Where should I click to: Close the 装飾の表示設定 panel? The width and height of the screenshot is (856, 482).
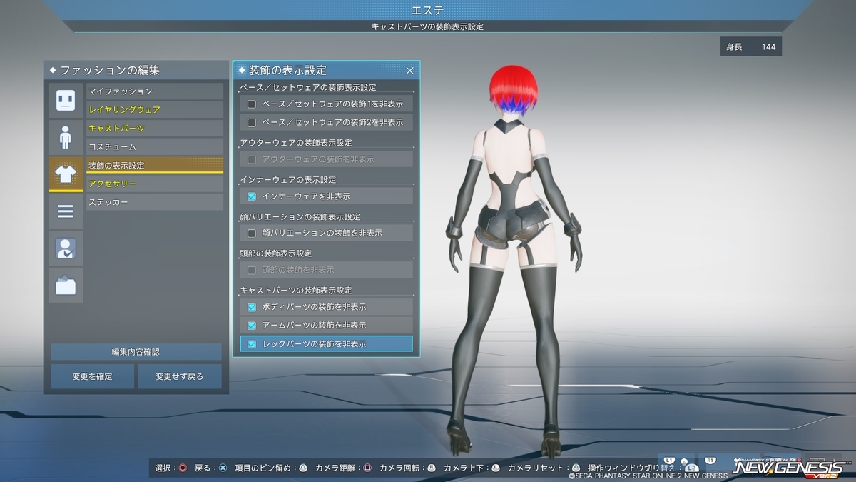pyautogui.click(x=409, y=71)
